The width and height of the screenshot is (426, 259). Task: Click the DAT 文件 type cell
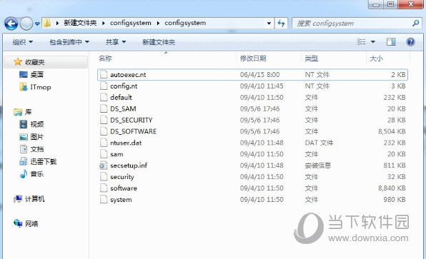(319, 143)
